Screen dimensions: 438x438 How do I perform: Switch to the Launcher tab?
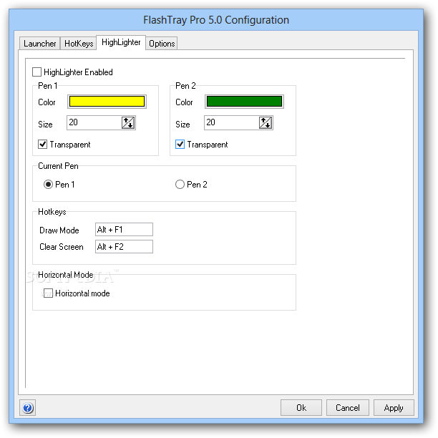point(39,44)
